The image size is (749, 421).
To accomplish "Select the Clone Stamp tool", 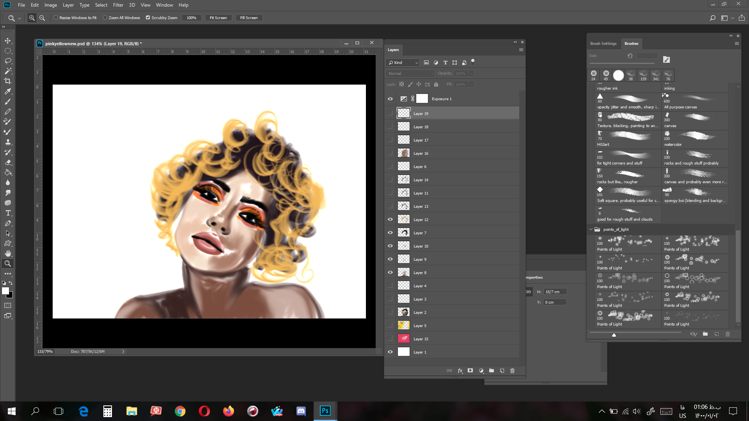I will pyautogui.click(x=8, y=142).
